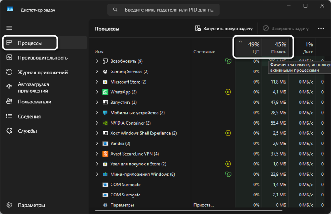Open the three-dots more options menu
This screenshot has height=214, width=331.
(321, 29)
